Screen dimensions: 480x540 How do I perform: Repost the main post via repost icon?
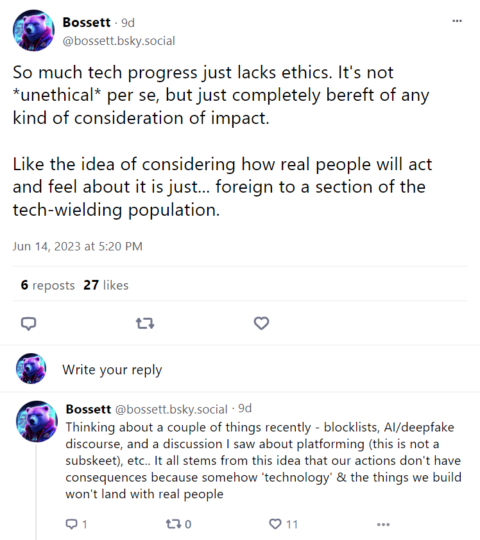pyautogui.click(x=145, y=324)
